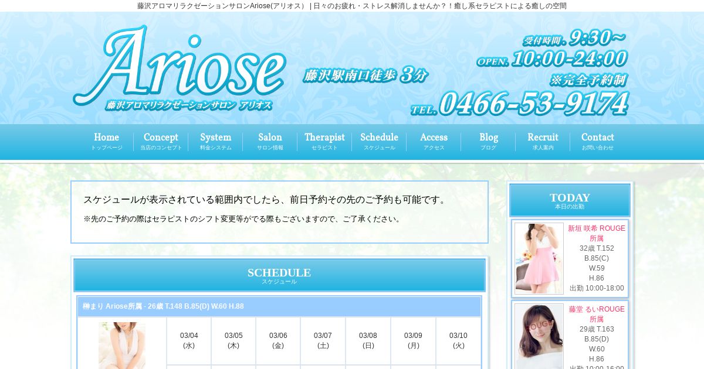Open the Therapist page
This screenshot has height=369, width=704.
(324, 141)
